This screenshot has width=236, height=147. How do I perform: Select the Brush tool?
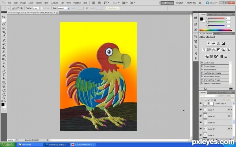click(4, 44)
